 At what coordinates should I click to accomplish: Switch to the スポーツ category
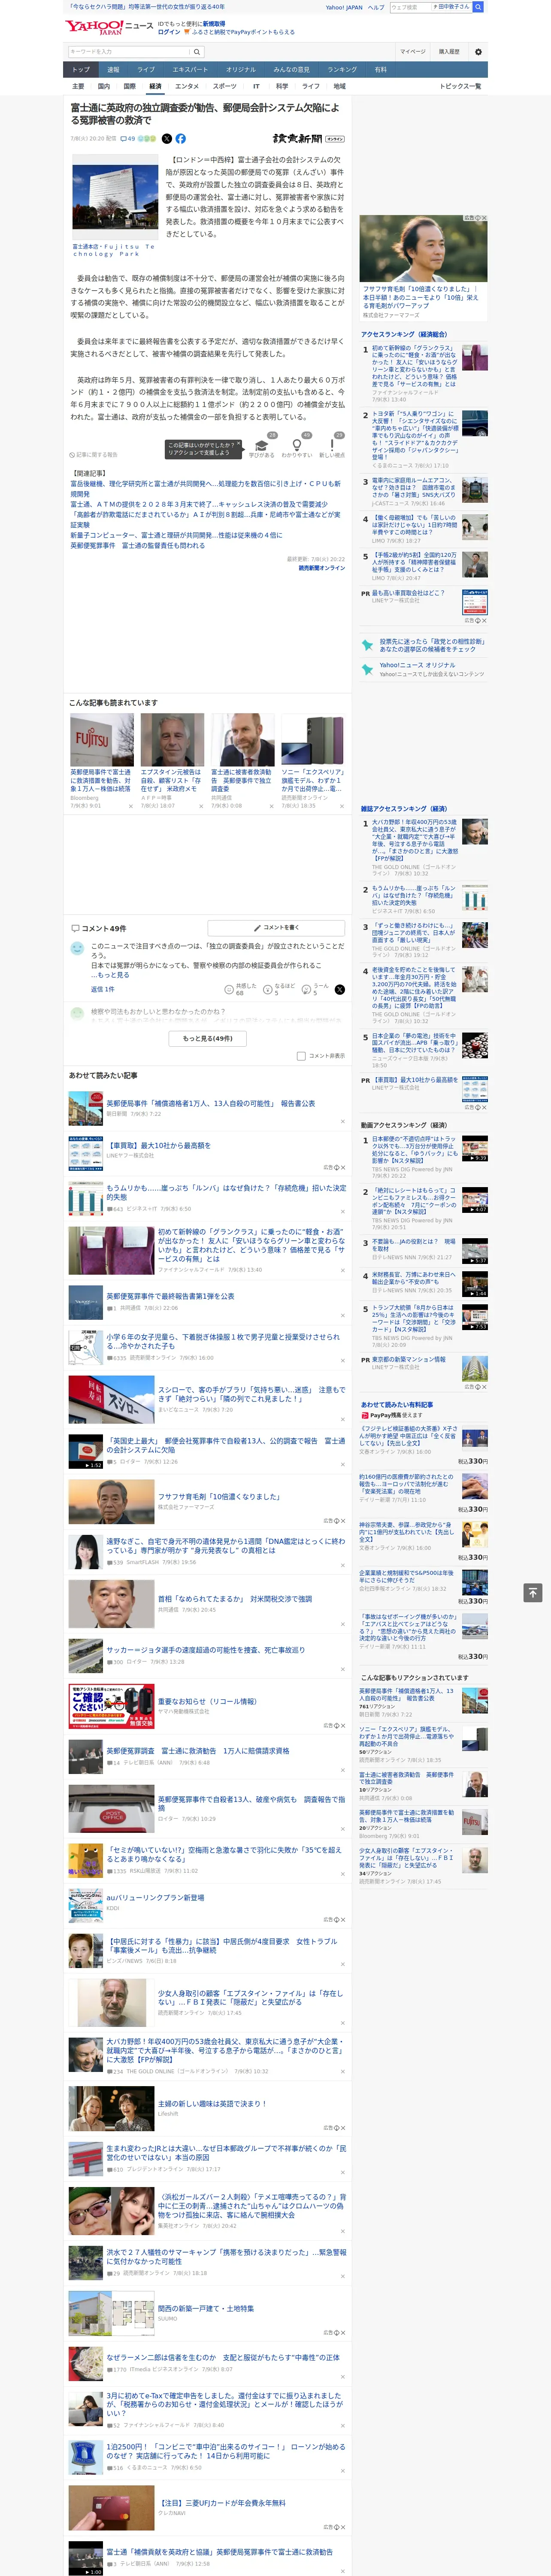(x=225, y=86)
